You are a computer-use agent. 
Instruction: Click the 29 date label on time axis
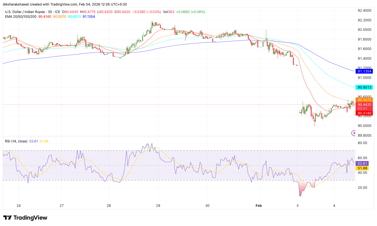click(158, 206)
